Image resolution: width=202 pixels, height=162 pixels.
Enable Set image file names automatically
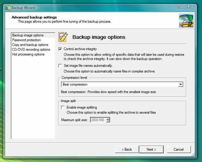pyautogui.click(x=60, y=66)
